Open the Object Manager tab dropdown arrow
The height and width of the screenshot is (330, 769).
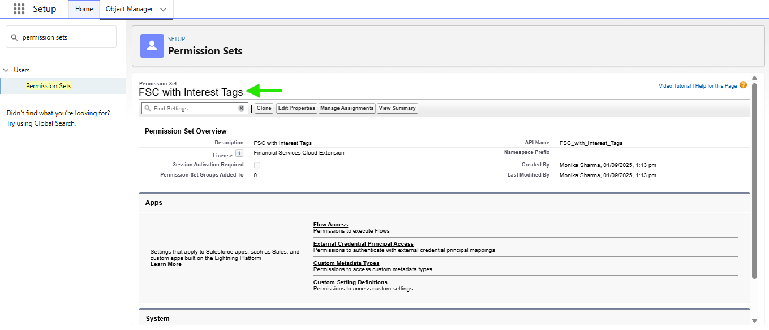(164, 10)
